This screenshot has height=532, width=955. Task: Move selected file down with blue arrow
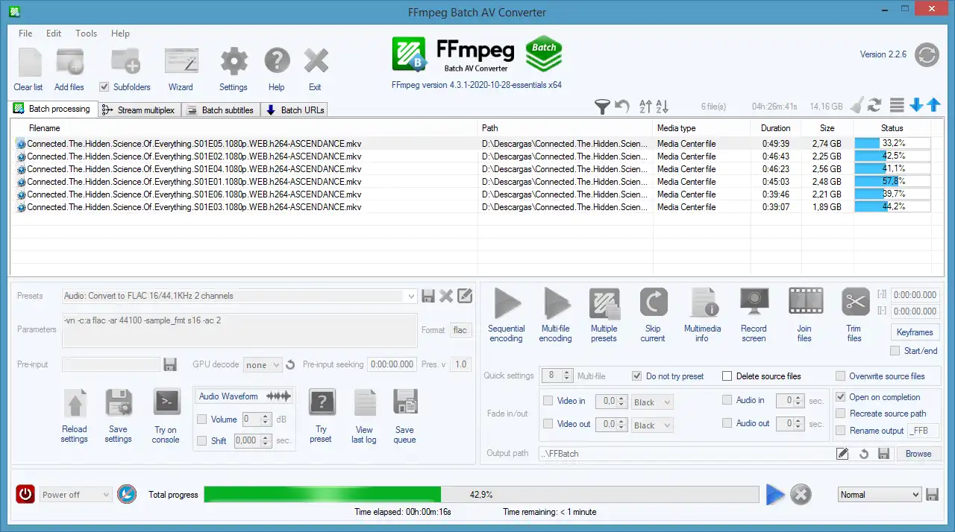click(917, 106)
